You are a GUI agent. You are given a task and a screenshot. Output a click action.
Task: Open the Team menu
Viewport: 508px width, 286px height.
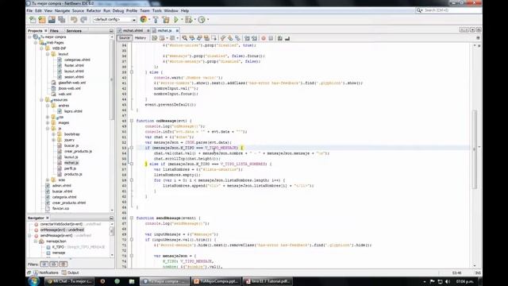click(144, 10)
